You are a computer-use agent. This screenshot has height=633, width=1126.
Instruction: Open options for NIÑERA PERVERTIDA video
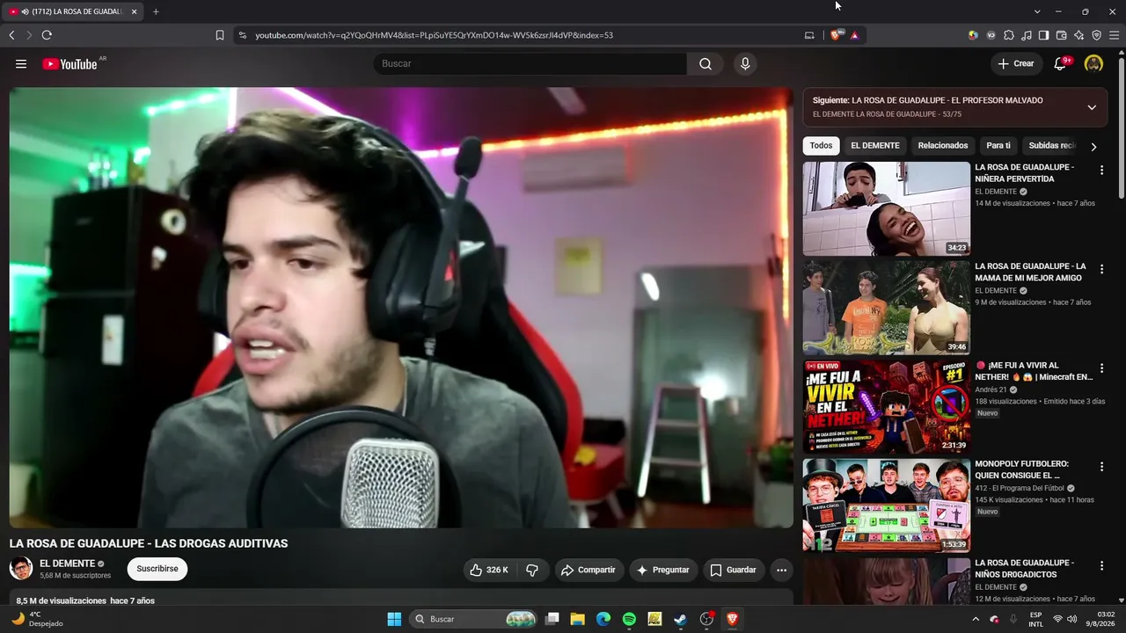(x=1101, y=171)
